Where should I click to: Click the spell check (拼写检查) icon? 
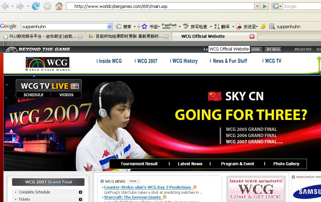pyautogui.click(x=186, y=26)
